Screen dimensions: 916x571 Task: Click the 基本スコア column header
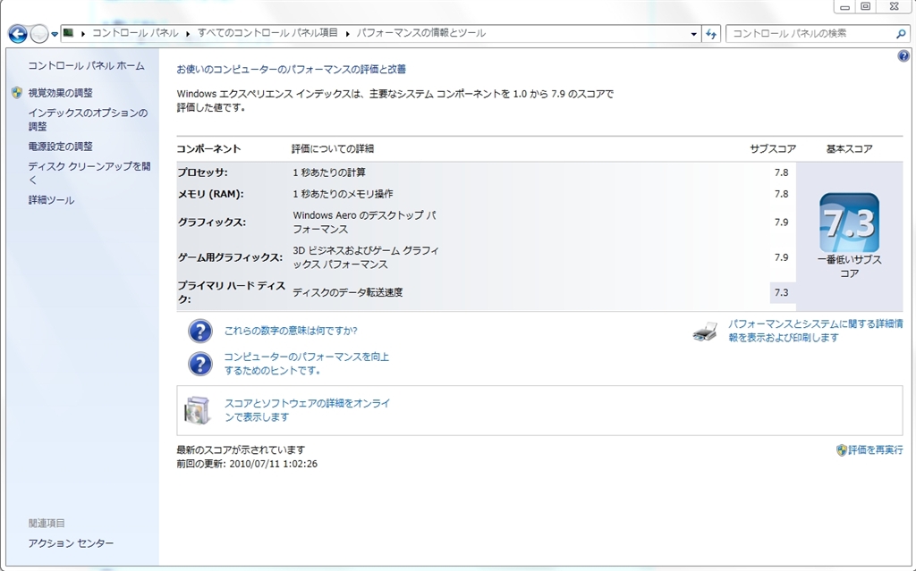pos(849,149)
